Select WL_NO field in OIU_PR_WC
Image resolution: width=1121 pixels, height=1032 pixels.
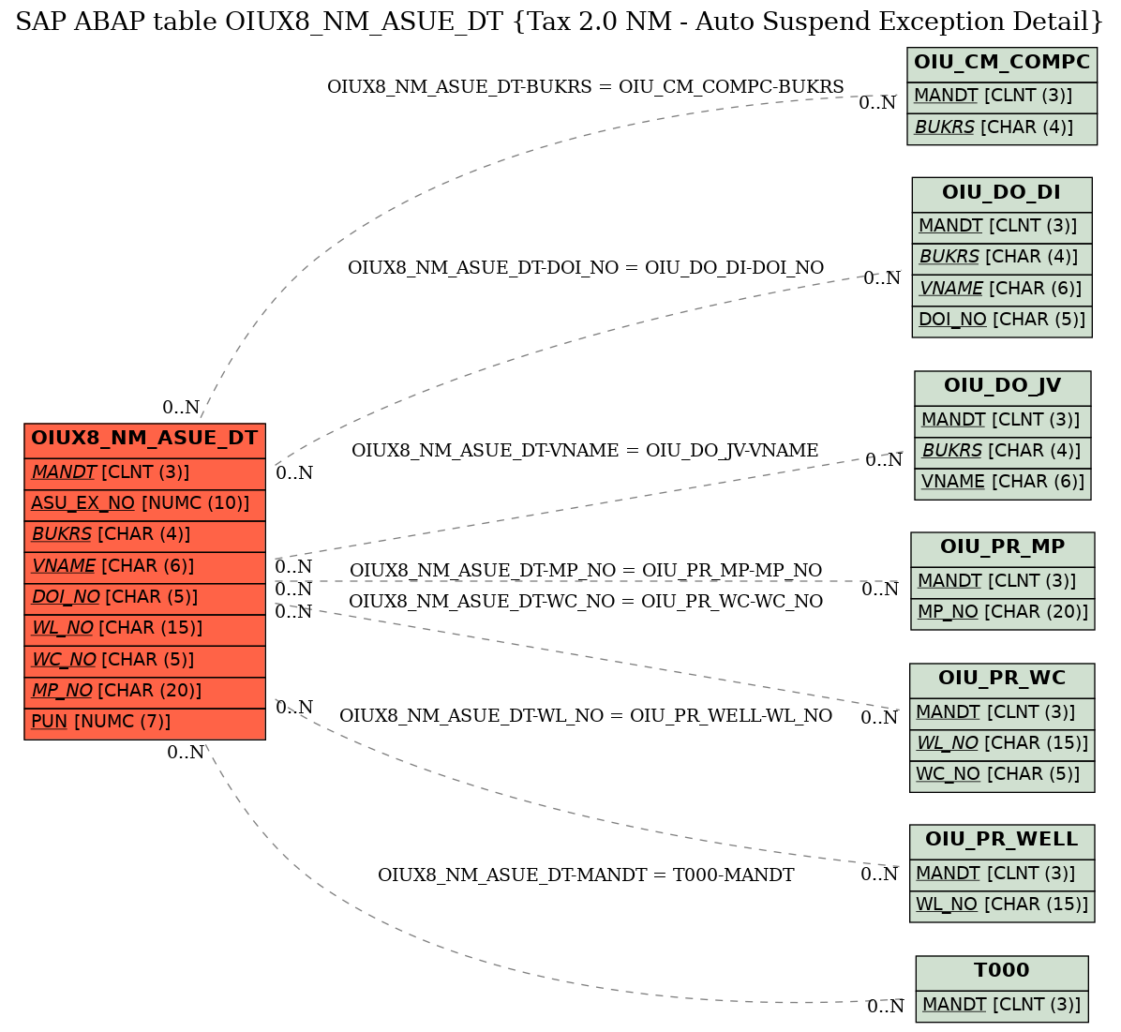(x=1002, y=745)
